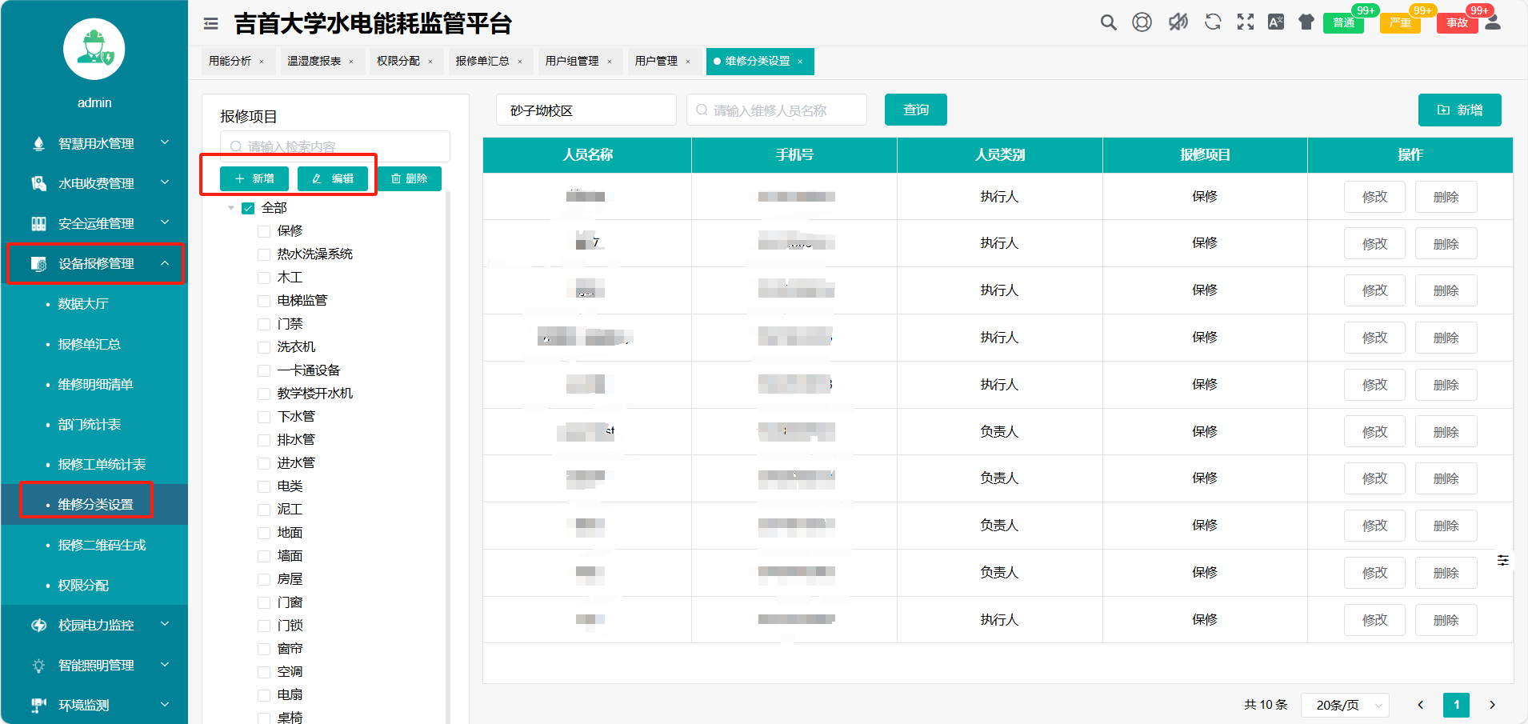Uncheck the 全部 checkbox in the tree
1528x724 pixels.
pyautogui.click(x=248, y=208)
